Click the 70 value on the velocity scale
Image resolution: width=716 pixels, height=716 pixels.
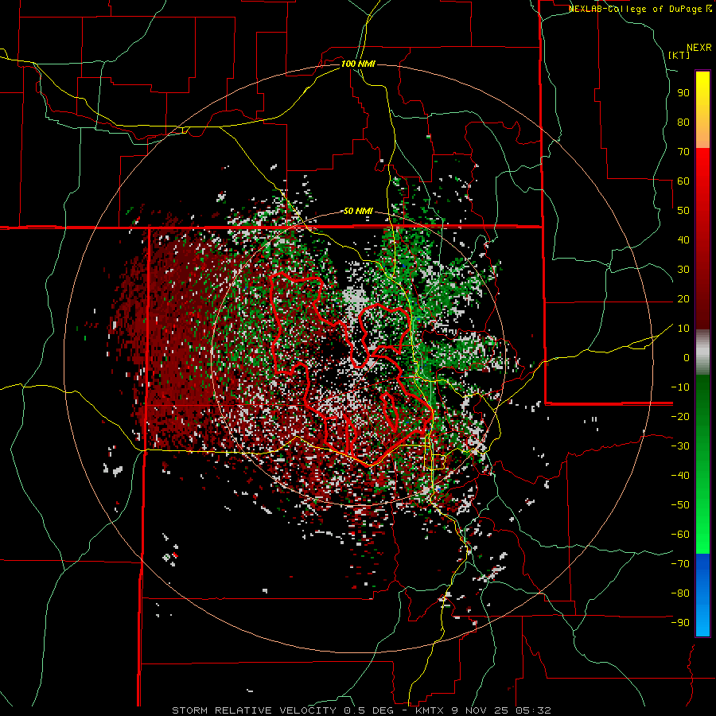point(683,152)
